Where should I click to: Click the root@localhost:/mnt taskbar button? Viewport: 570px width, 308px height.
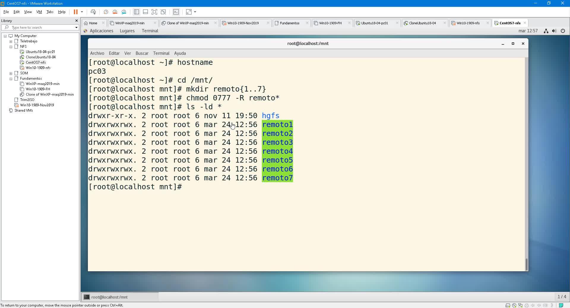(120, 297)
